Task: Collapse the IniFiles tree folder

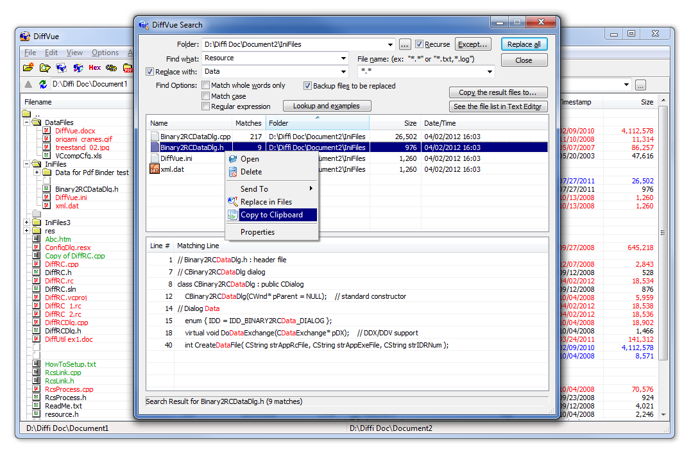Action: point(27,164)
